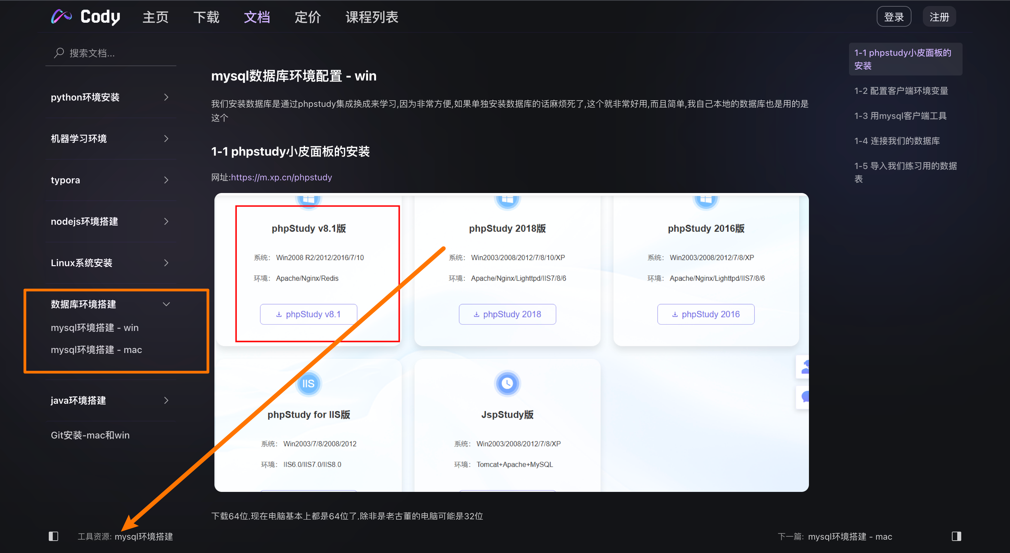Expand the java环境搭建 section
Screen dimensions: 1010x553
[166, 400]
